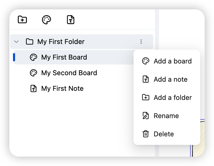Click the folder icon beside My First Folder
Image resolution: width=214 pixels, height=166 pixels.
(x=30, y=42)
